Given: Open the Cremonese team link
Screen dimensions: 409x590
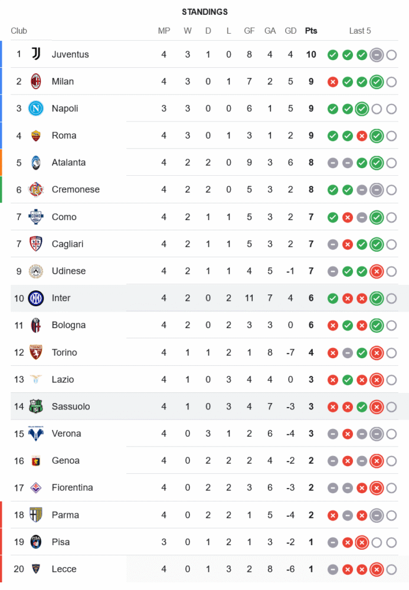Looking at the screenshot, I should click(x=76, y=189).
